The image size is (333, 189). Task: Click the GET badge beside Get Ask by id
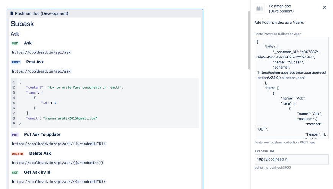coord(15,173)
